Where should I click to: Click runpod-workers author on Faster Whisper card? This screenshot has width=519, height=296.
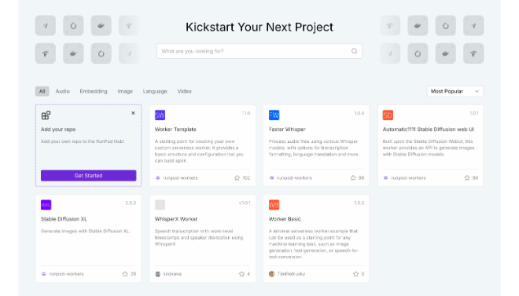tap(294, 177)
